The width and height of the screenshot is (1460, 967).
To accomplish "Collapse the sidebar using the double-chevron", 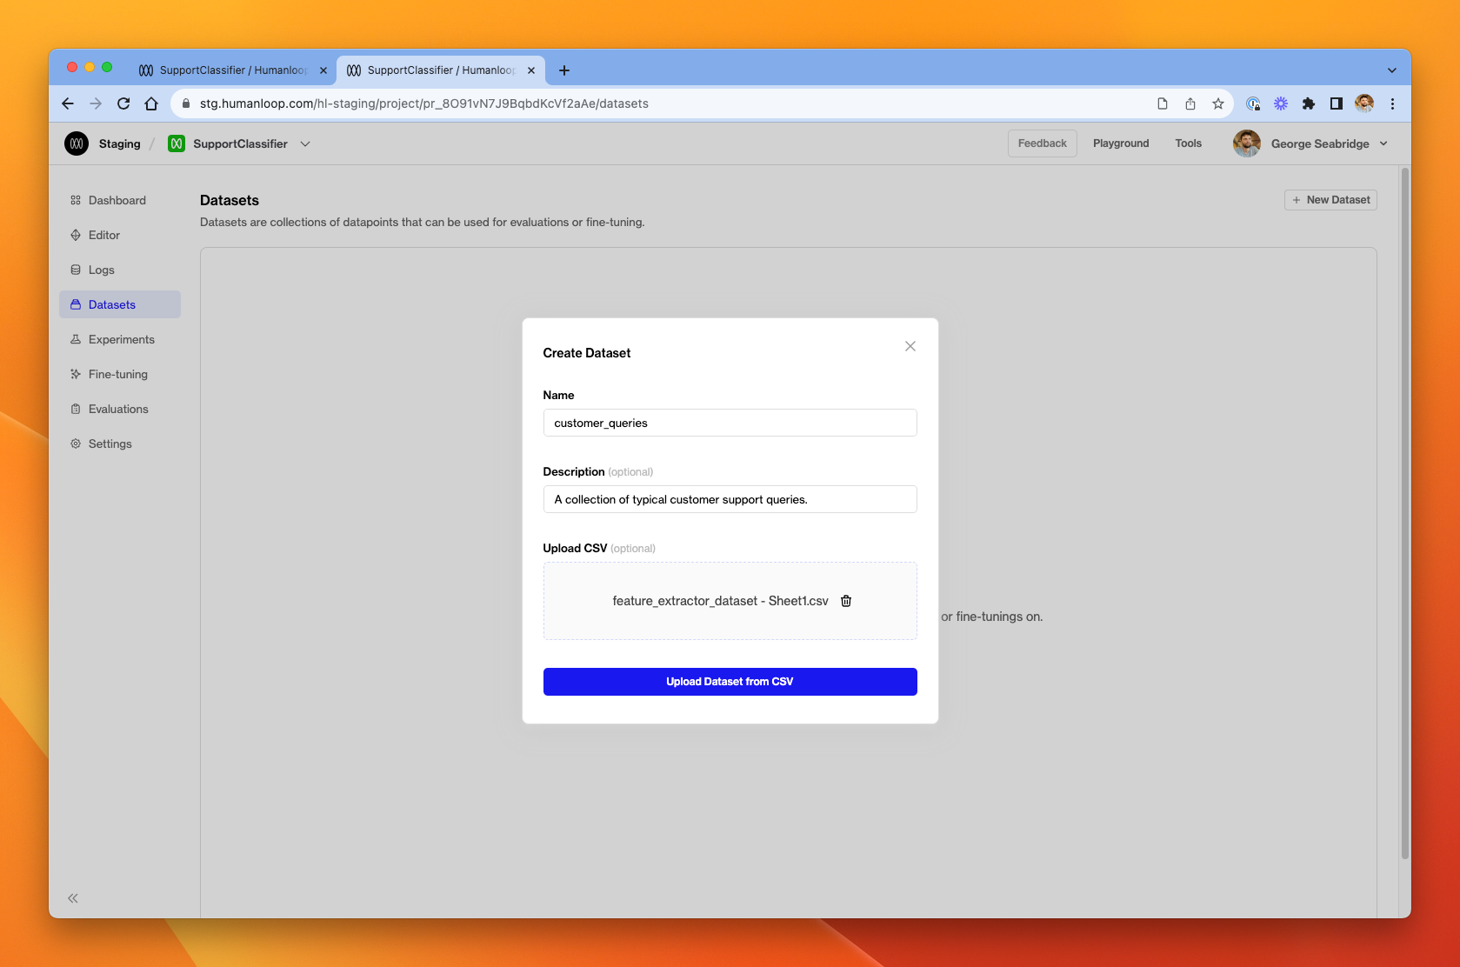I will point(72,897).
